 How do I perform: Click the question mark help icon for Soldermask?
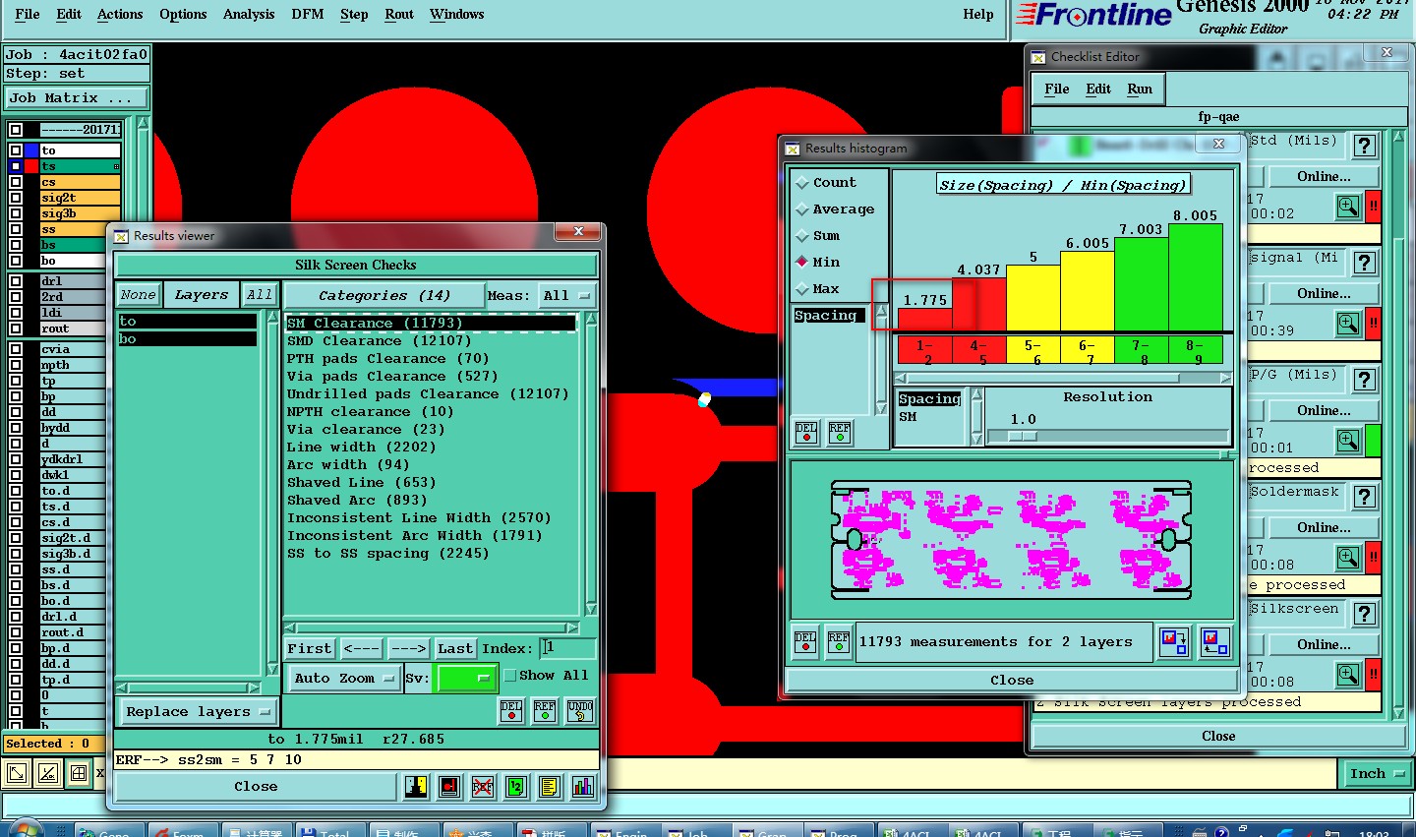(x=1365, y=497)
